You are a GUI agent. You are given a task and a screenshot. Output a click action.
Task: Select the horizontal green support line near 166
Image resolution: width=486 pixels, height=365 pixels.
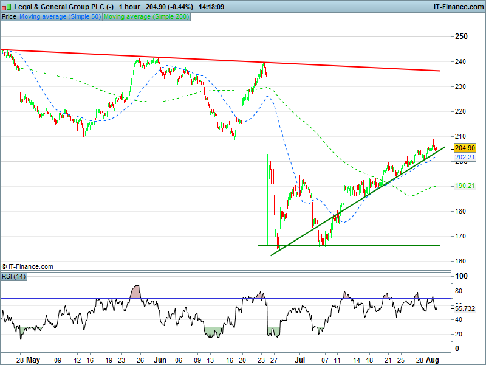[x=364, y=245]
